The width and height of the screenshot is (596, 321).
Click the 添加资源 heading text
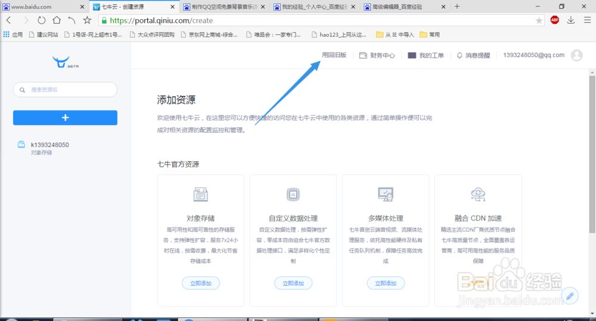(176, 100)
